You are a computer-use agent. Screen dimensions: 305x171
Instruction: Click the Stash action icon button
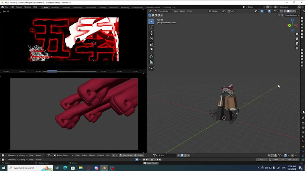tap(139, 155)
